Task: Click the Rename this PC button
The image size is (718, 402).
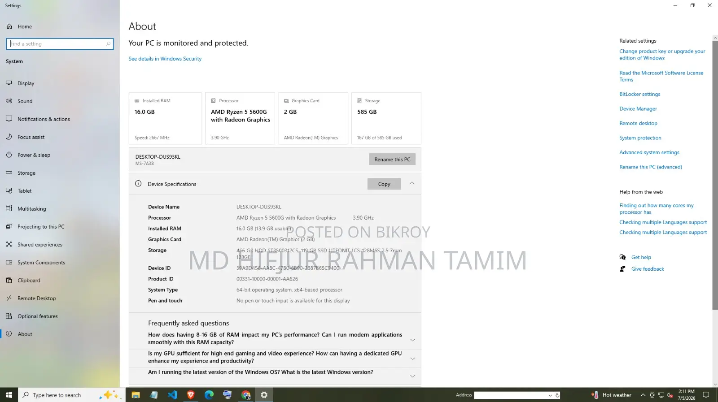Action: coord(392,159)
